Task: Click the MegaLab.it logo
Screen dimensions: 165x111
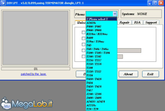Action: [26, 104]
